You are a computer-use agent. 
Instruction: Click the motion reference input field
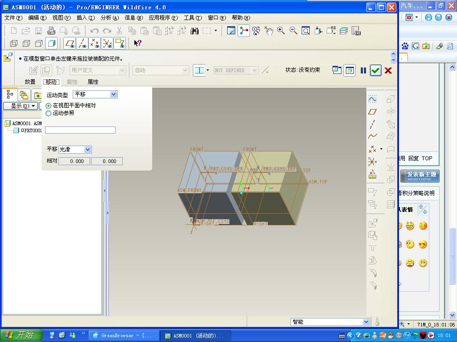coord(80,130)
